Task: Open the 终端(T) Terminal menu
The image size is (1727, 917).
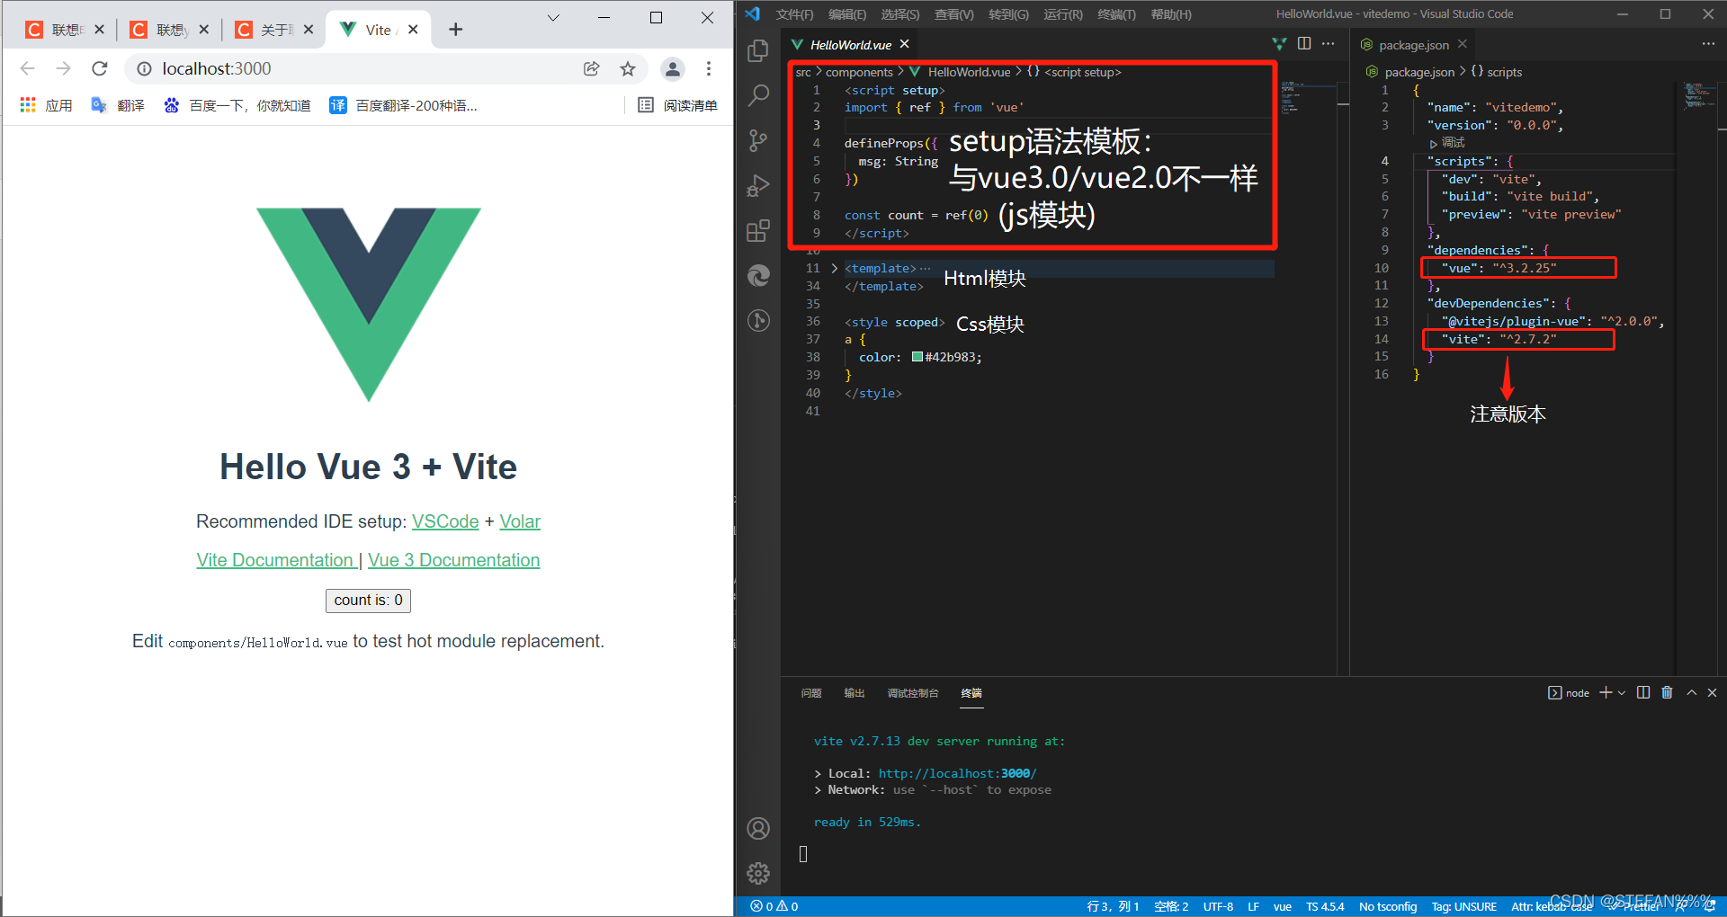Action: (1117, 14)
